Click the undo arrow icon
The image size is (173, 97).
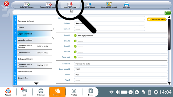(143, 92)
